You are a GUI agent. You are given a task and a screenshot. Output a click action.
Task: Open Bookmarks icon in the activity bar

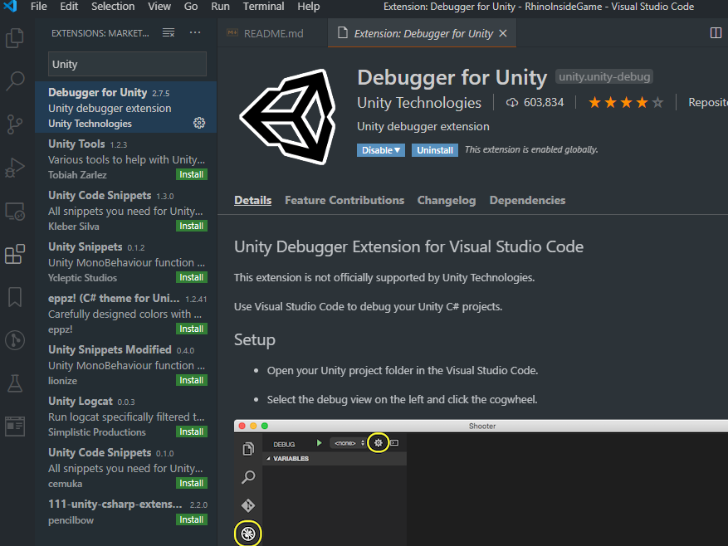[15, 297]
